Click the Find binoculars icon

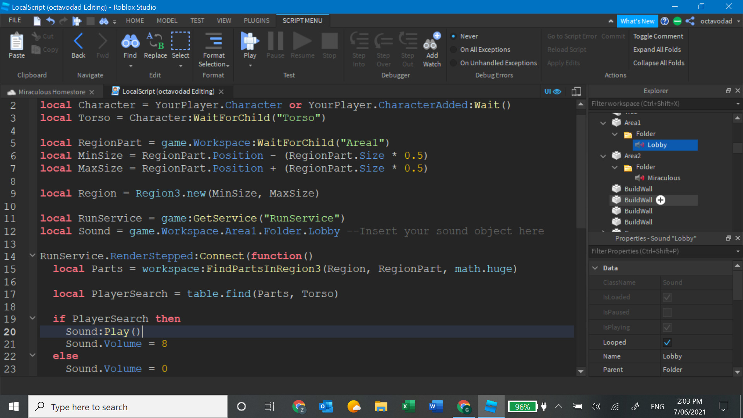point(130,41)
